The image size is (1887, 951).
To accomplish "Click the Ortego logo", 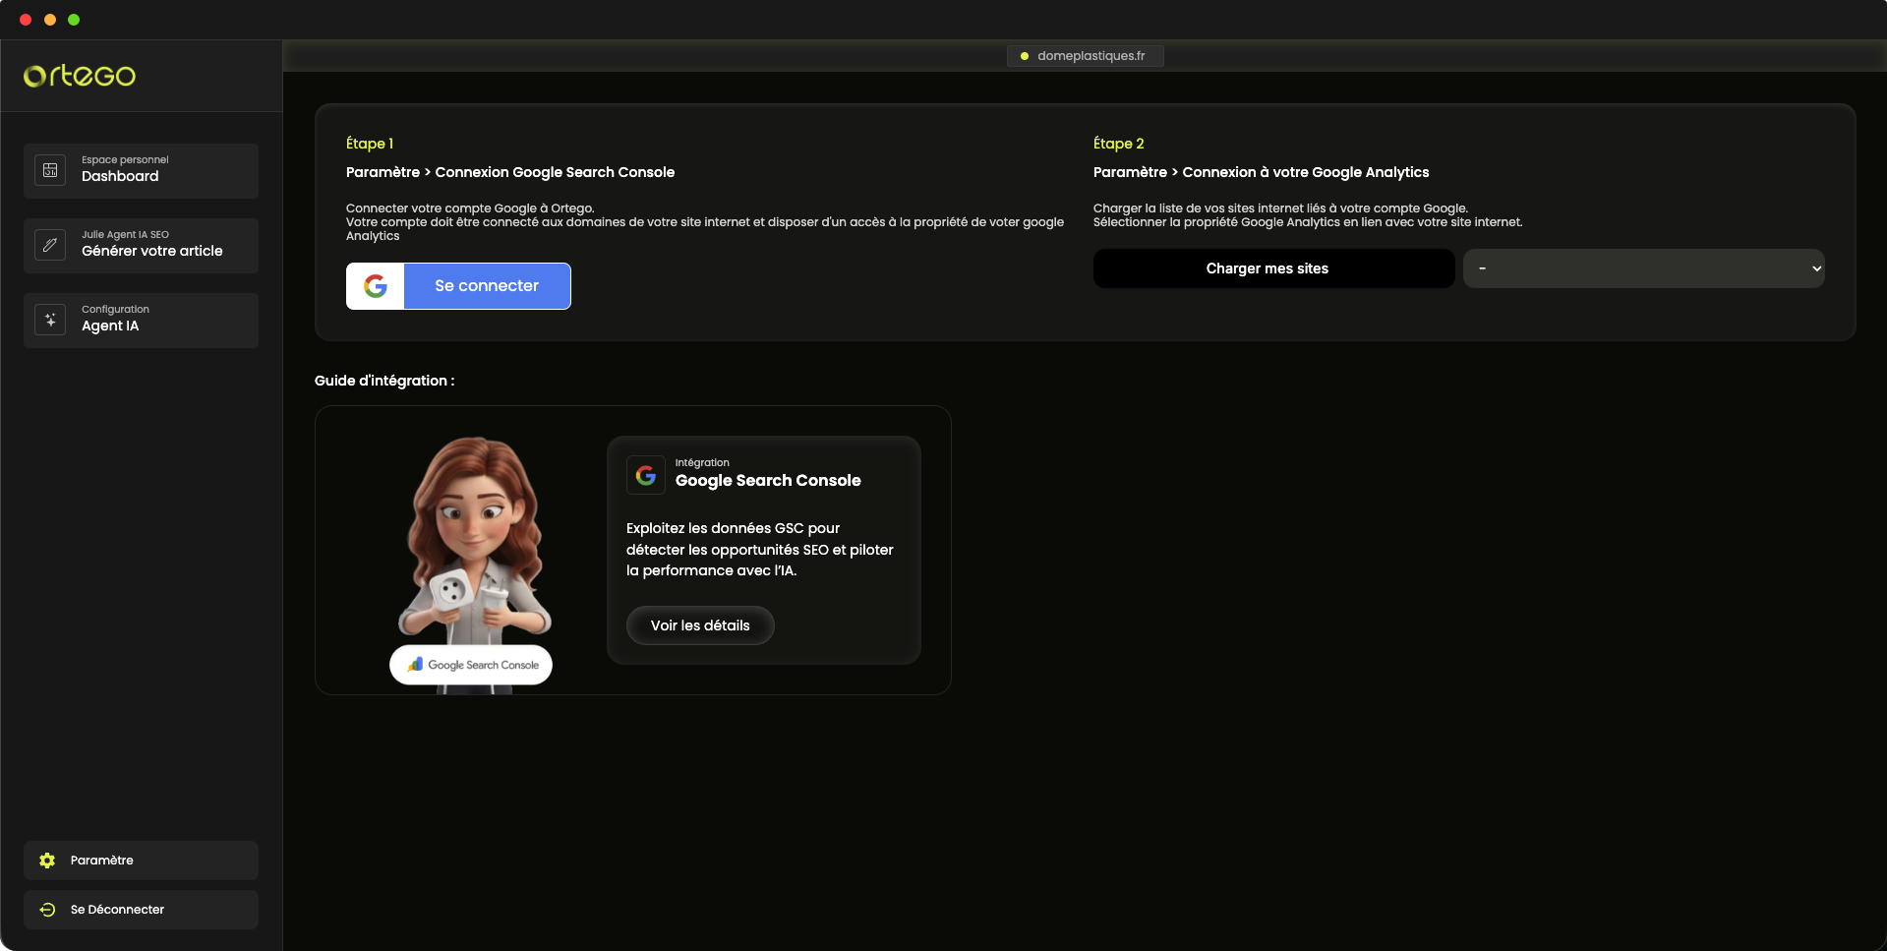I will click(80, 75).
